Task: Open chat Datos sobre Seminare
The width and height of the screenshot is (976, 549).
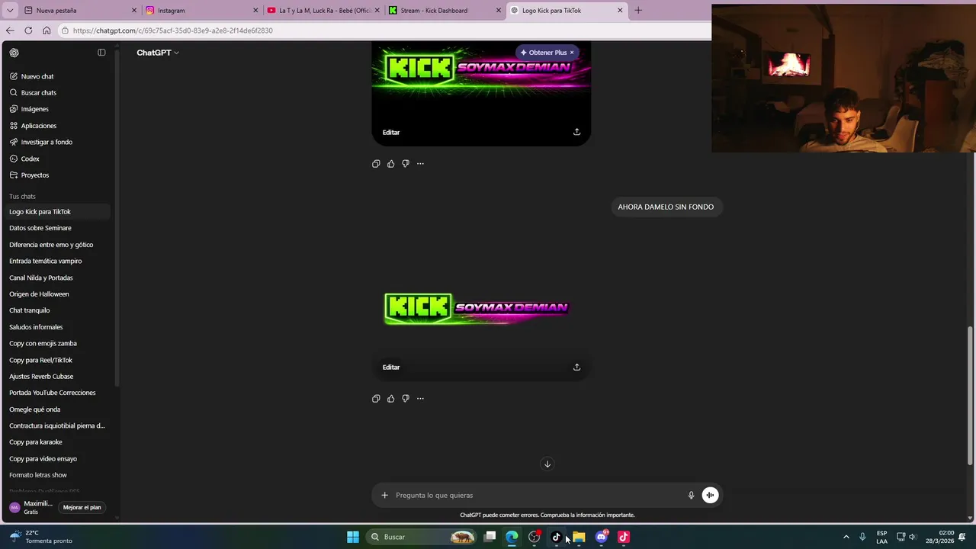Action: click(x=57, y=228)
